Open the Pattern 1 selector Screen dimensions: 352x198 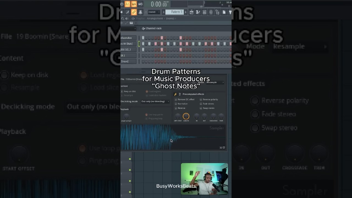pos(175,12)
